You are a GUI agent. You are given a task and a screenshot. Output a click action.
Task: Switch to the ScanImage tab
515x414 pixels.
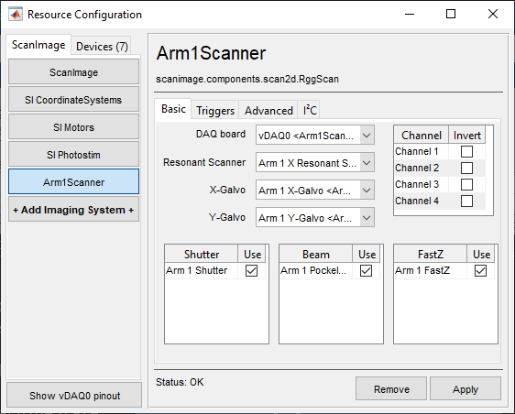point(38,45)
